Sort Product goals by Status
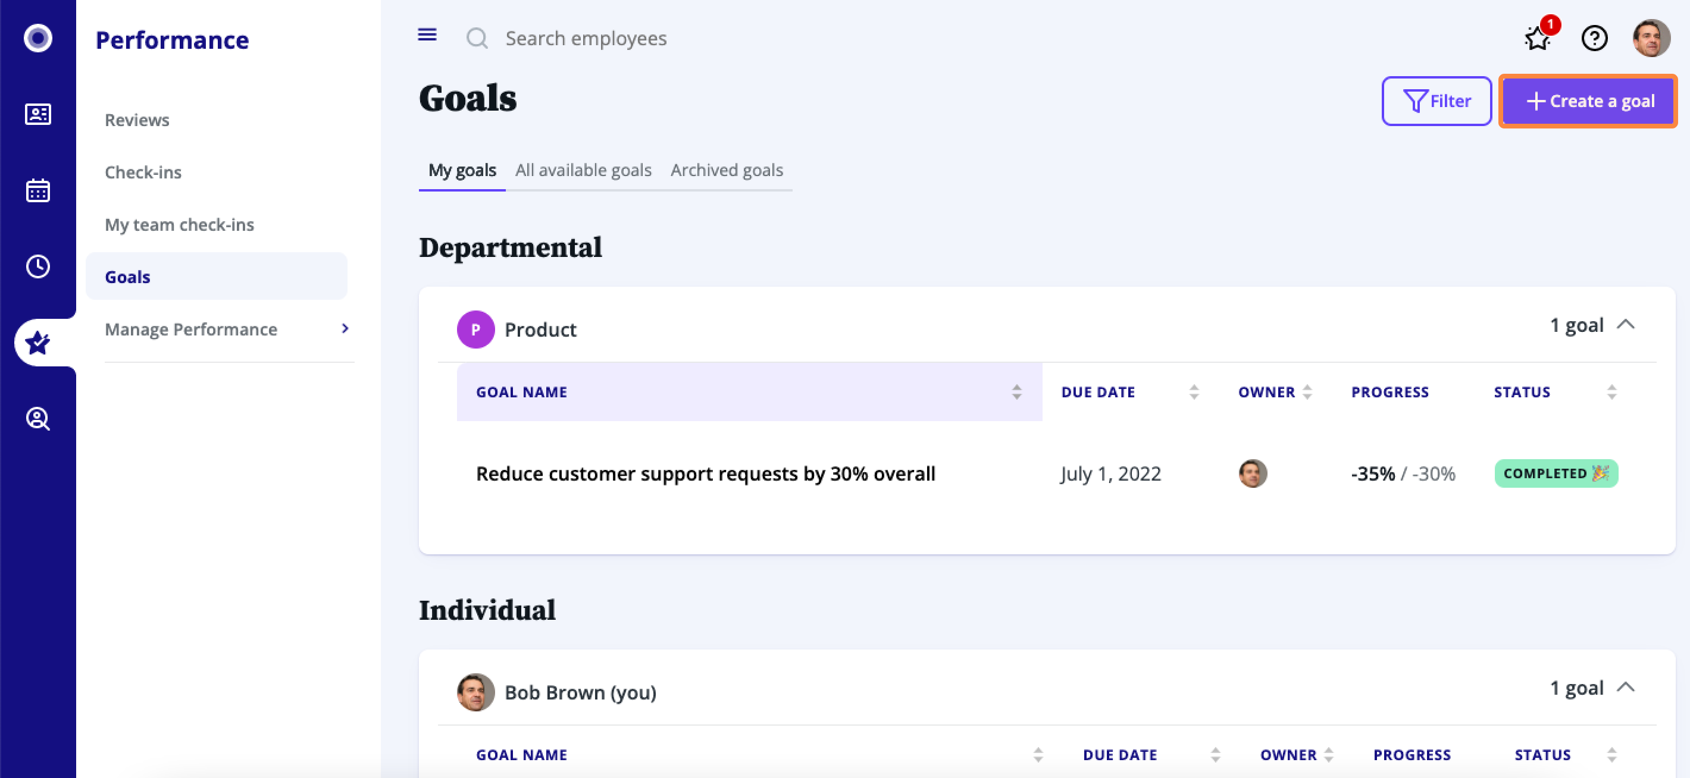The width and height of the screenshot is (1690, 778). [1611, 391]
